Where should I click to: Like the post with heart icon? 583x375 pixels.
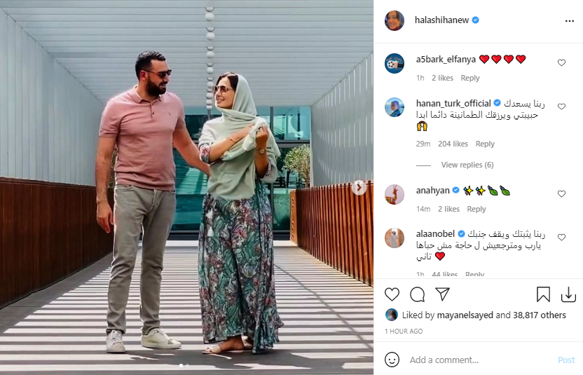point(392,294)
